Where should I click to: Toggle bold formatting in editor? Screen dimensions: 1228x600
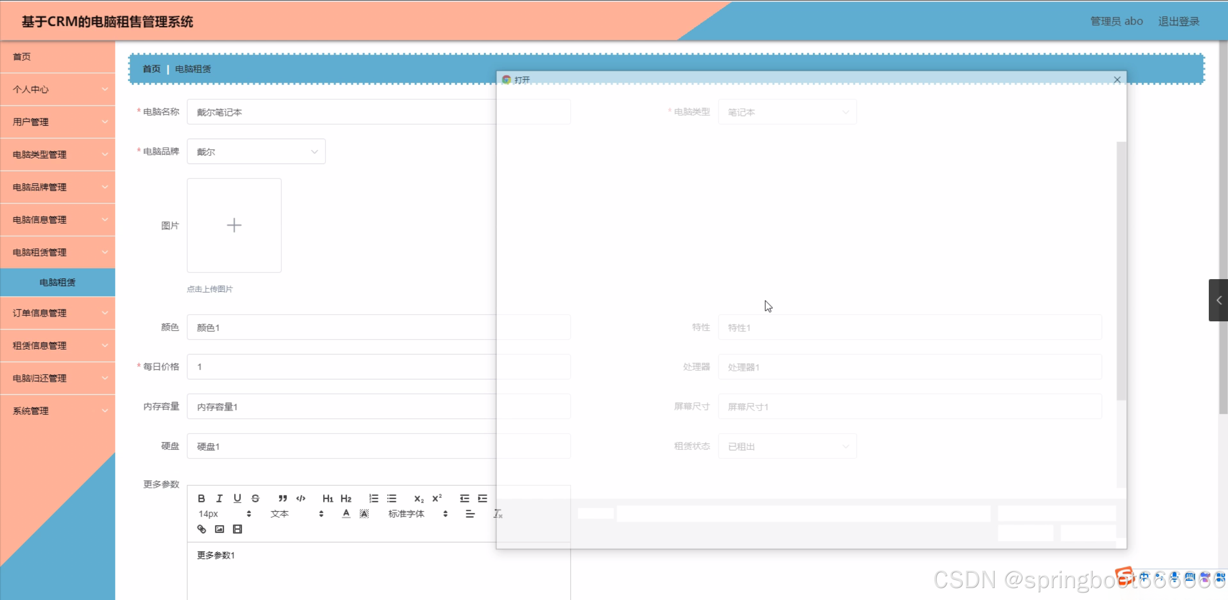(201, 498)
